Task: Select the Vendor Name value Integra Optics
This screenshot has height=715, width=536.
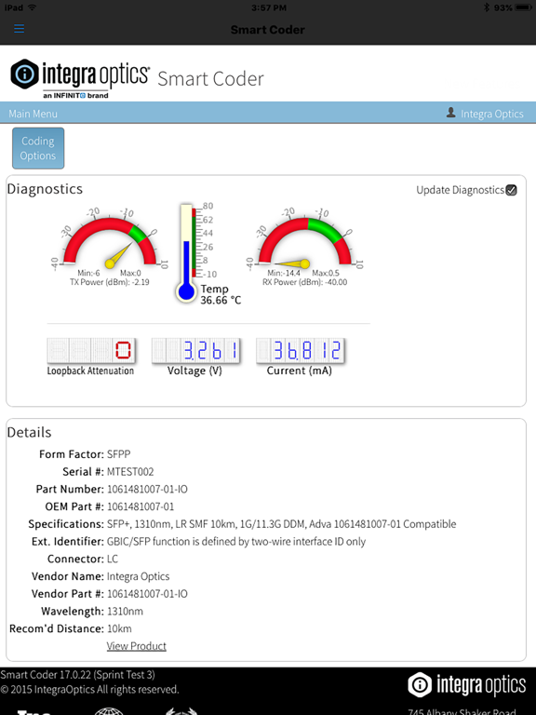Action: coord(138,576)
